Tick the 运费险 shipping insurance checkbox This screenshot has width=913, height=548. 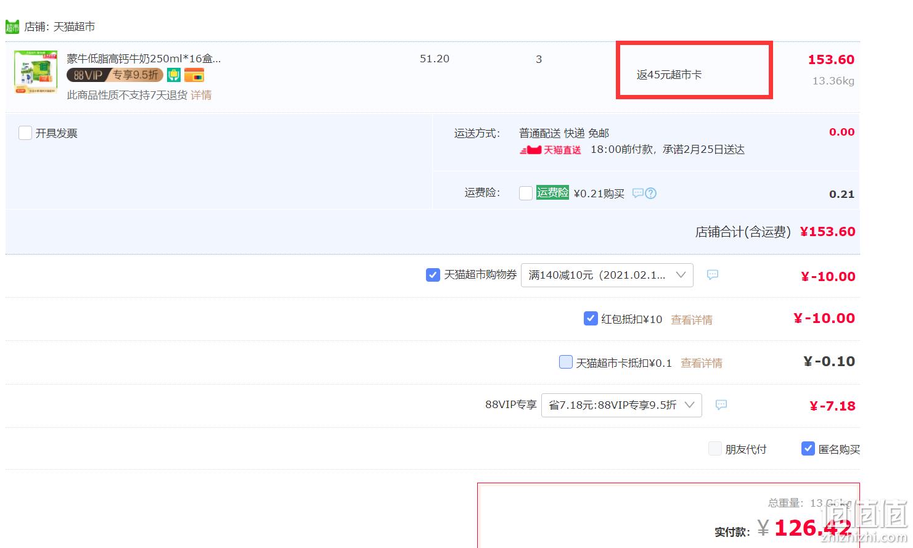click(526, 193)
